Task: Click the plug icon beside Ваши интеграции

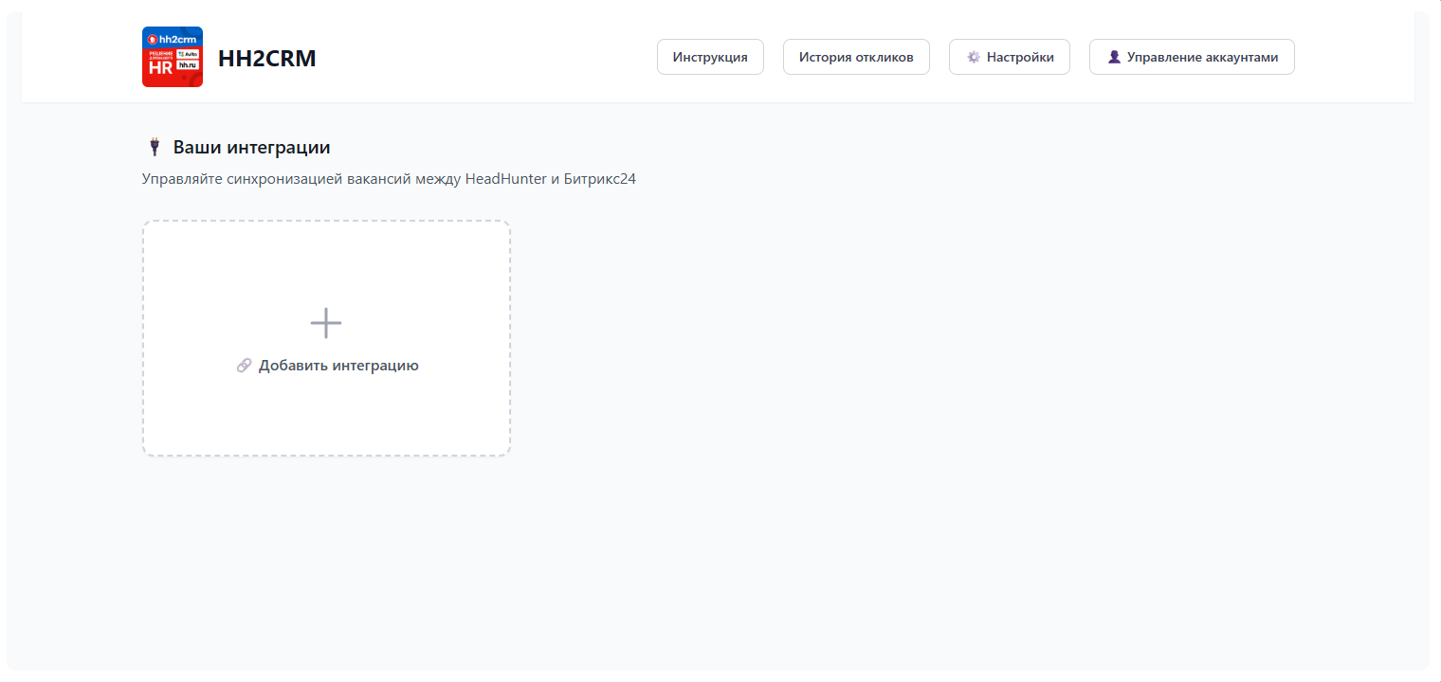Action: coord(154,147)
